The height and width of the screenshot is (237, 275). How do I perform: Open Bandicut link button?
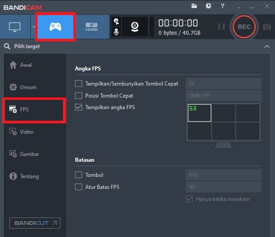(35, 223)
